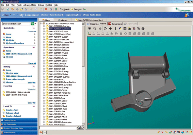Expand the S001-3370201-Mount Rod node

44,34
